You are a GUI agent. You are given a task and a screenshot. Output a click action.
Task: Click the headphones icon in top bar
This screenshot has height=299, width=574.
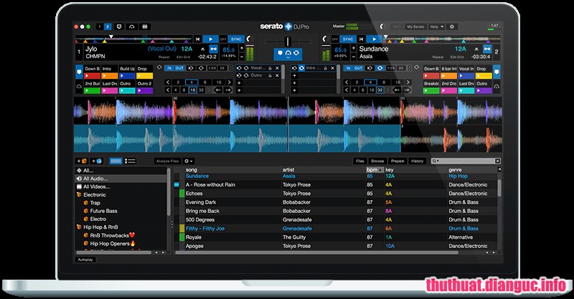[132, 27]
